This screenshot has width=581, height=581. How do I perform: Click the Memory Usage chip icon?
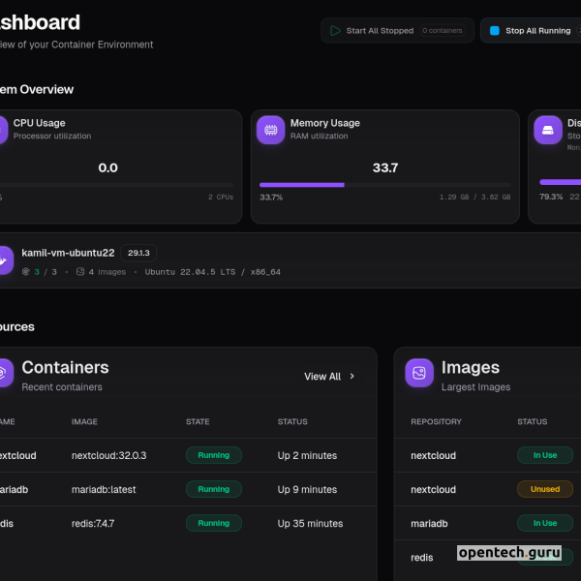271,130
